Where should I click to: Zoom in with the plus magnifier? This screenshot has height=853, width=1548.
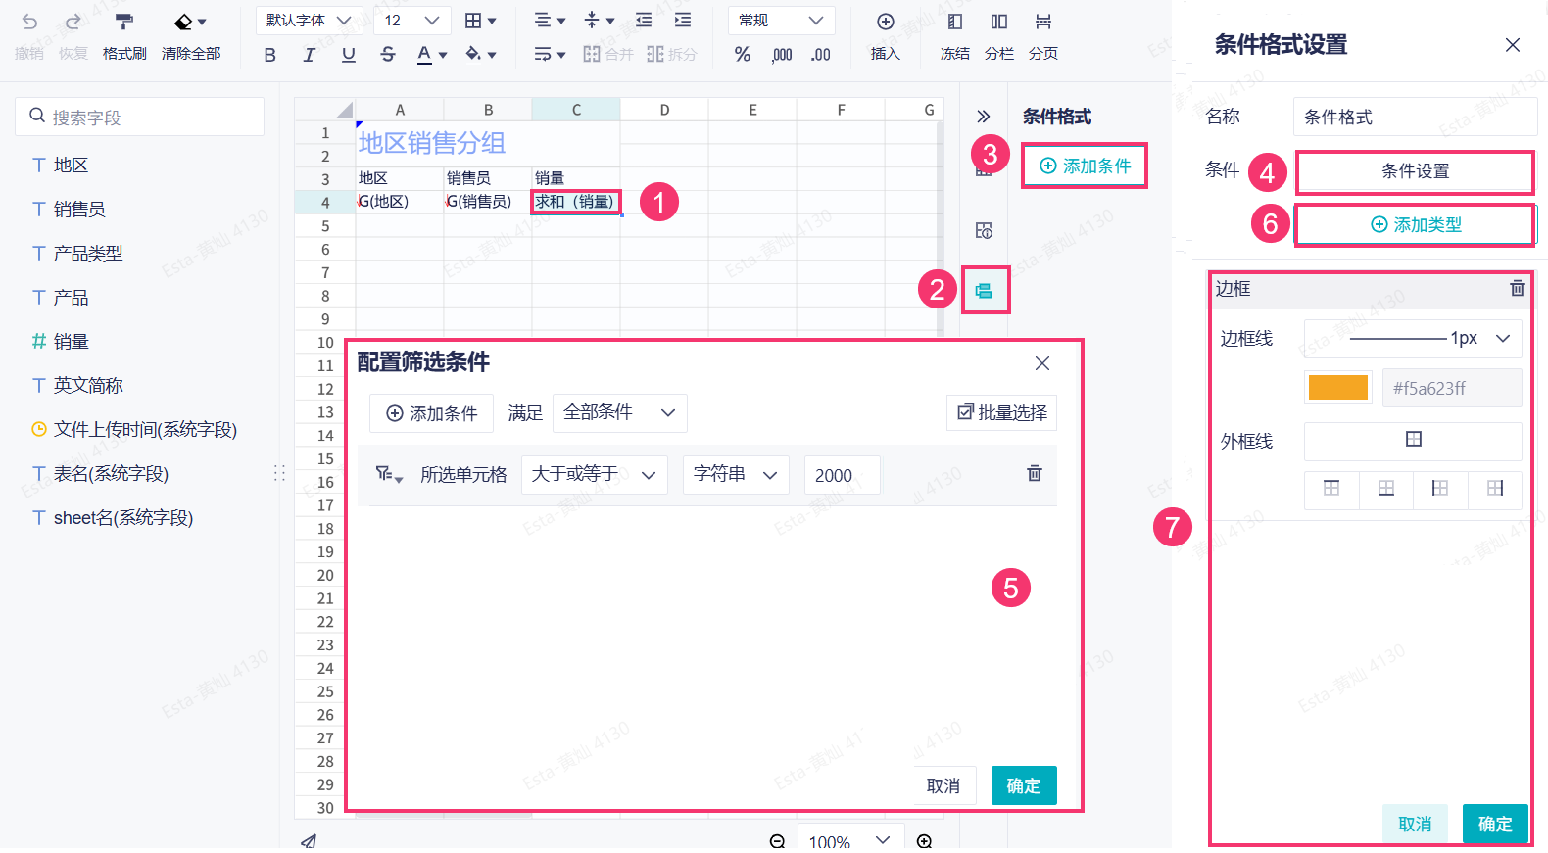[x=924, y=841]
